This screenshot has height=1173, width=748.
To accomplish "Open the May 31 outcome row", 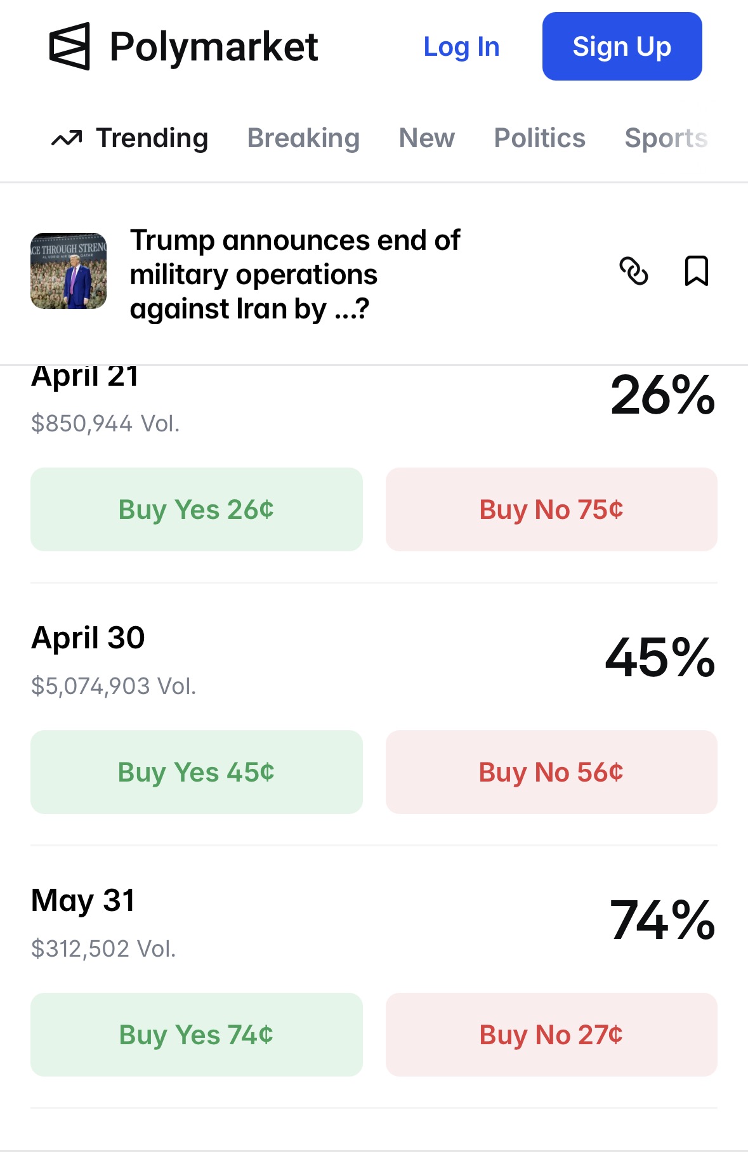I will click(374, 922).
